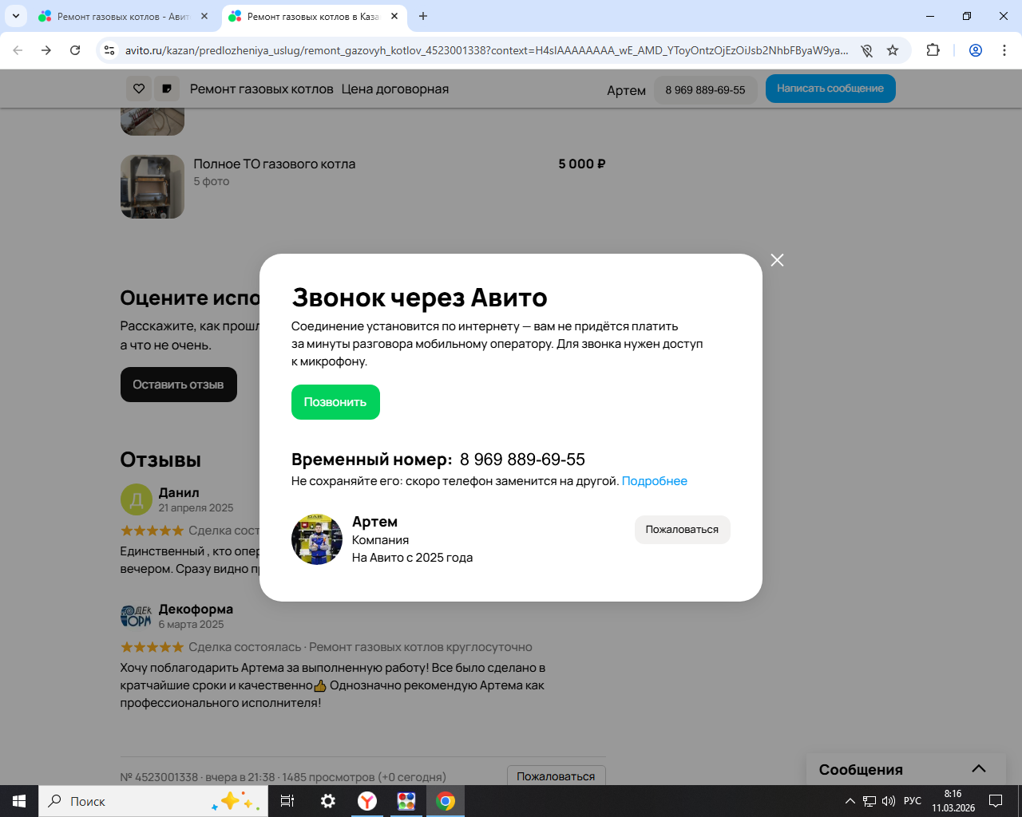Open the Декоформа reviewer avatar
The image size is (1022, 817).
[x=137, y=616]
